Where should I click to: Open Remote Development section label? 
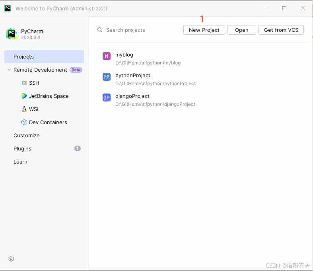40,70
